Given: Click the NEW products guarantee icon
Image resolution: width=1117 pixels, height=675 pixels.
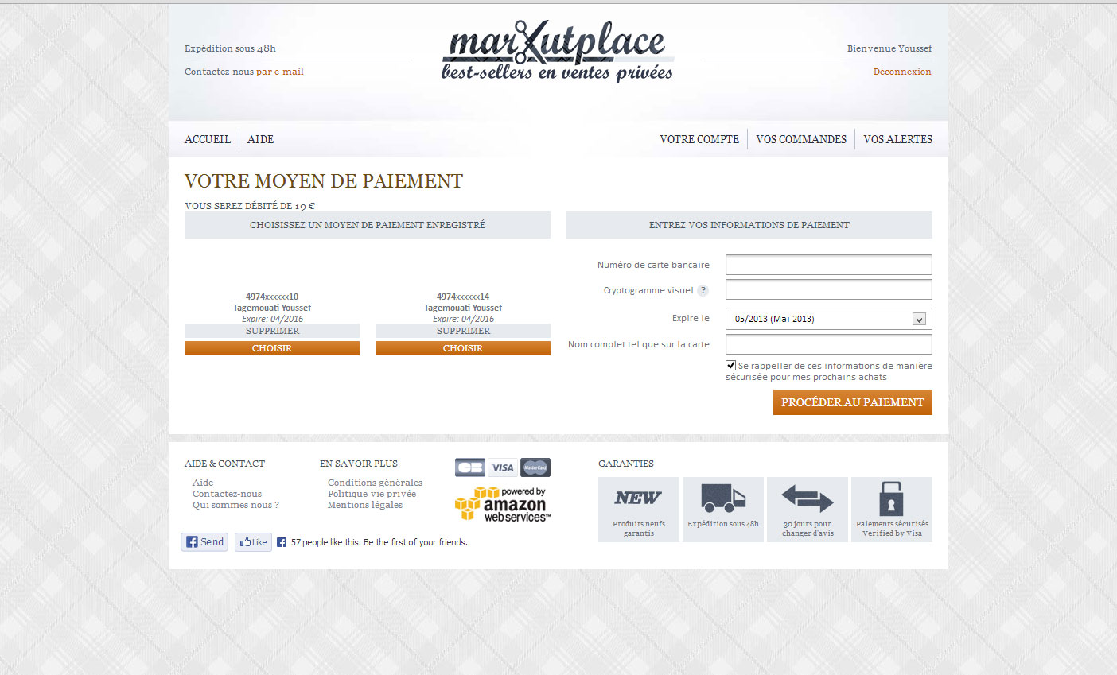Looking at the screenshot, I should tap(638, 498).
